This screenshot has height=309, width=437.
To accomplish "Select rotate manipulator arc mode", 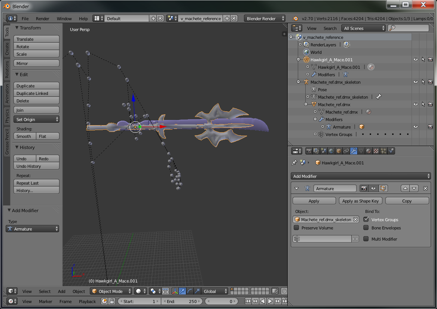I will [x=190, y=291].
